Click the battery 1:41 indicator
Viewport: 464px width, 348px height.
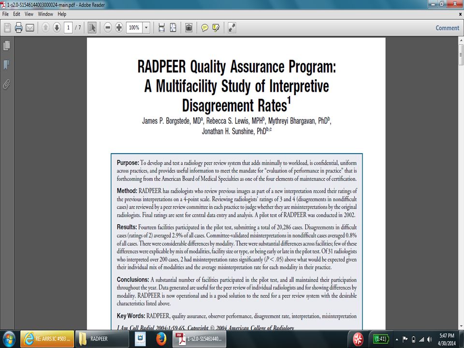tap(380, 339)
